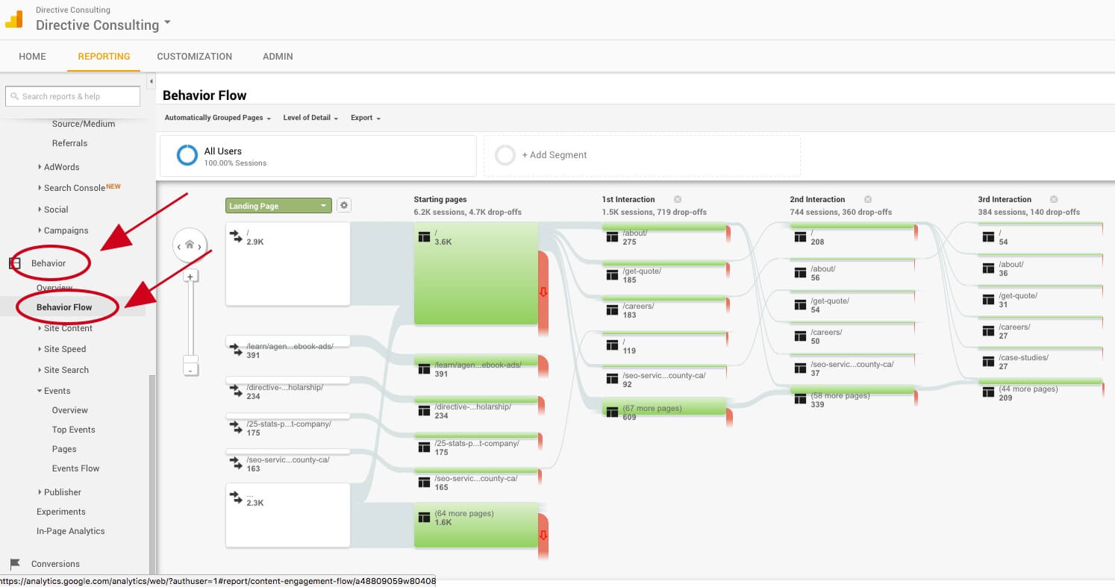Viewport: 1115px width, 587px height.
Task: Click the Google Analytics logo icon
Action: click(14, 20)
